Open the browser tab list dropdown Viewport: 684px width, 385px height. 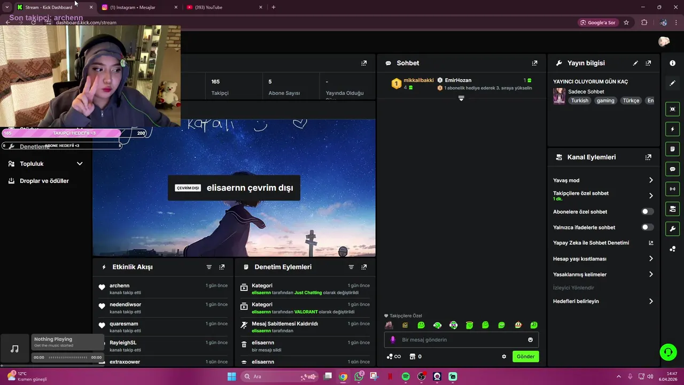point(7,7)
